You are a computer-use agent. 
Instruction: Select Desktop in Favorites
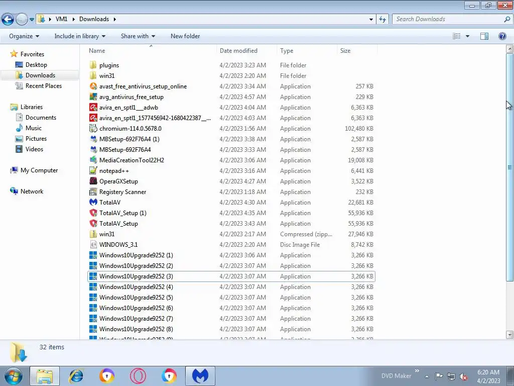[x=36, y=65]
